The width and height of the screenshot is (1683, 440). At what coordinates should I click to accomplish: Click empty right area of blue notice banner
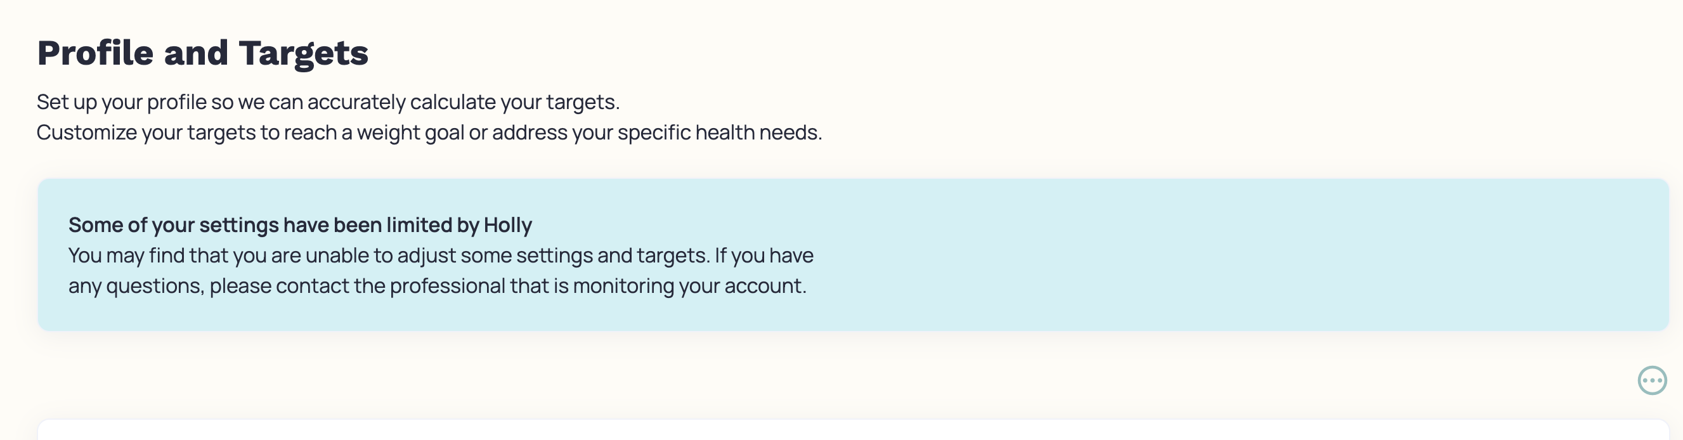(1242, 255)
